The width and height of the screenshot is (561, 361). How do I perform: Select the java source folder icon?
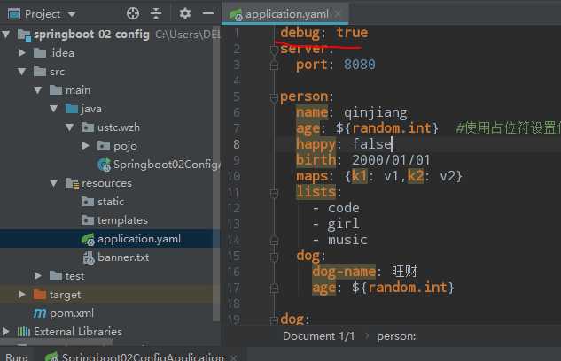pos(72,109)
